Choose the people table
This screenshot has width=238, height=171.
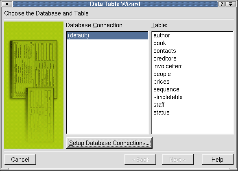tap(162, 74)
